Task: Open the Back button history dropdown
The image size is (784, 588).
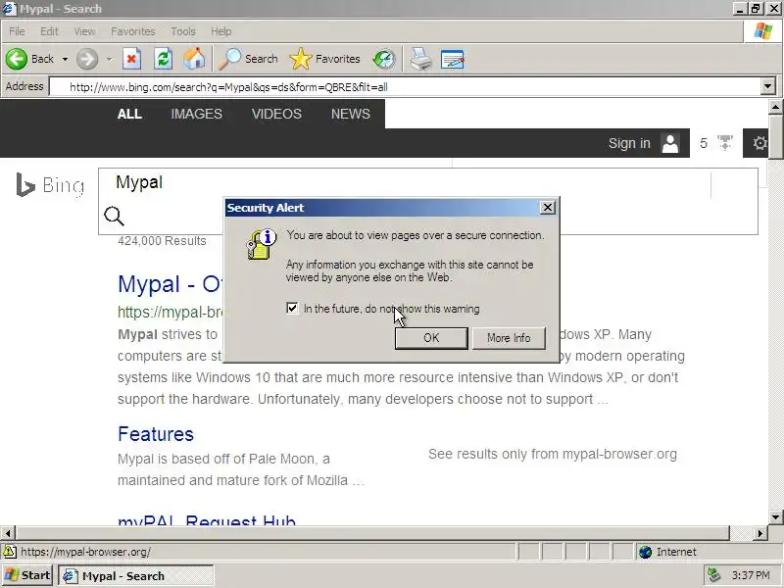Action: pos(65,59)
